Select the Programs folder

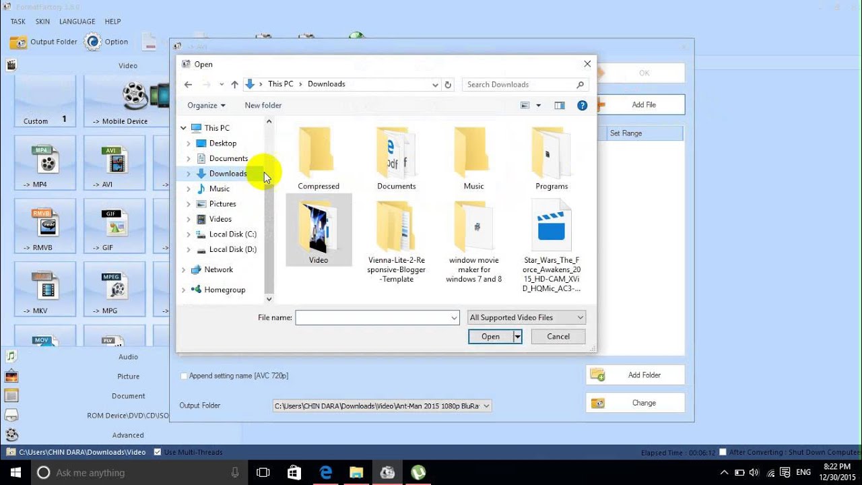coord(552,158)
